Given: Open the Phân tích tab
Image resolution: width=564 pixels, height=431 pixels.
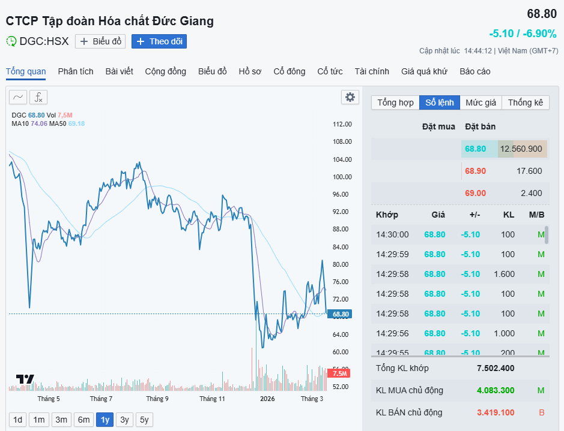Looking at the screenshot, I should tap(76, 71).
